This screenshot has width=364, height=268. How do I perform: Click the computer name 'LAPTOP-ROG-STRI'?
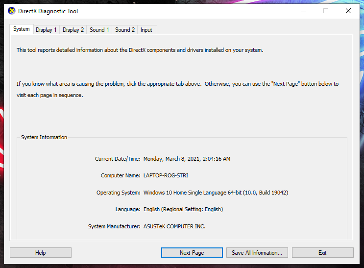tap(166, 175)
